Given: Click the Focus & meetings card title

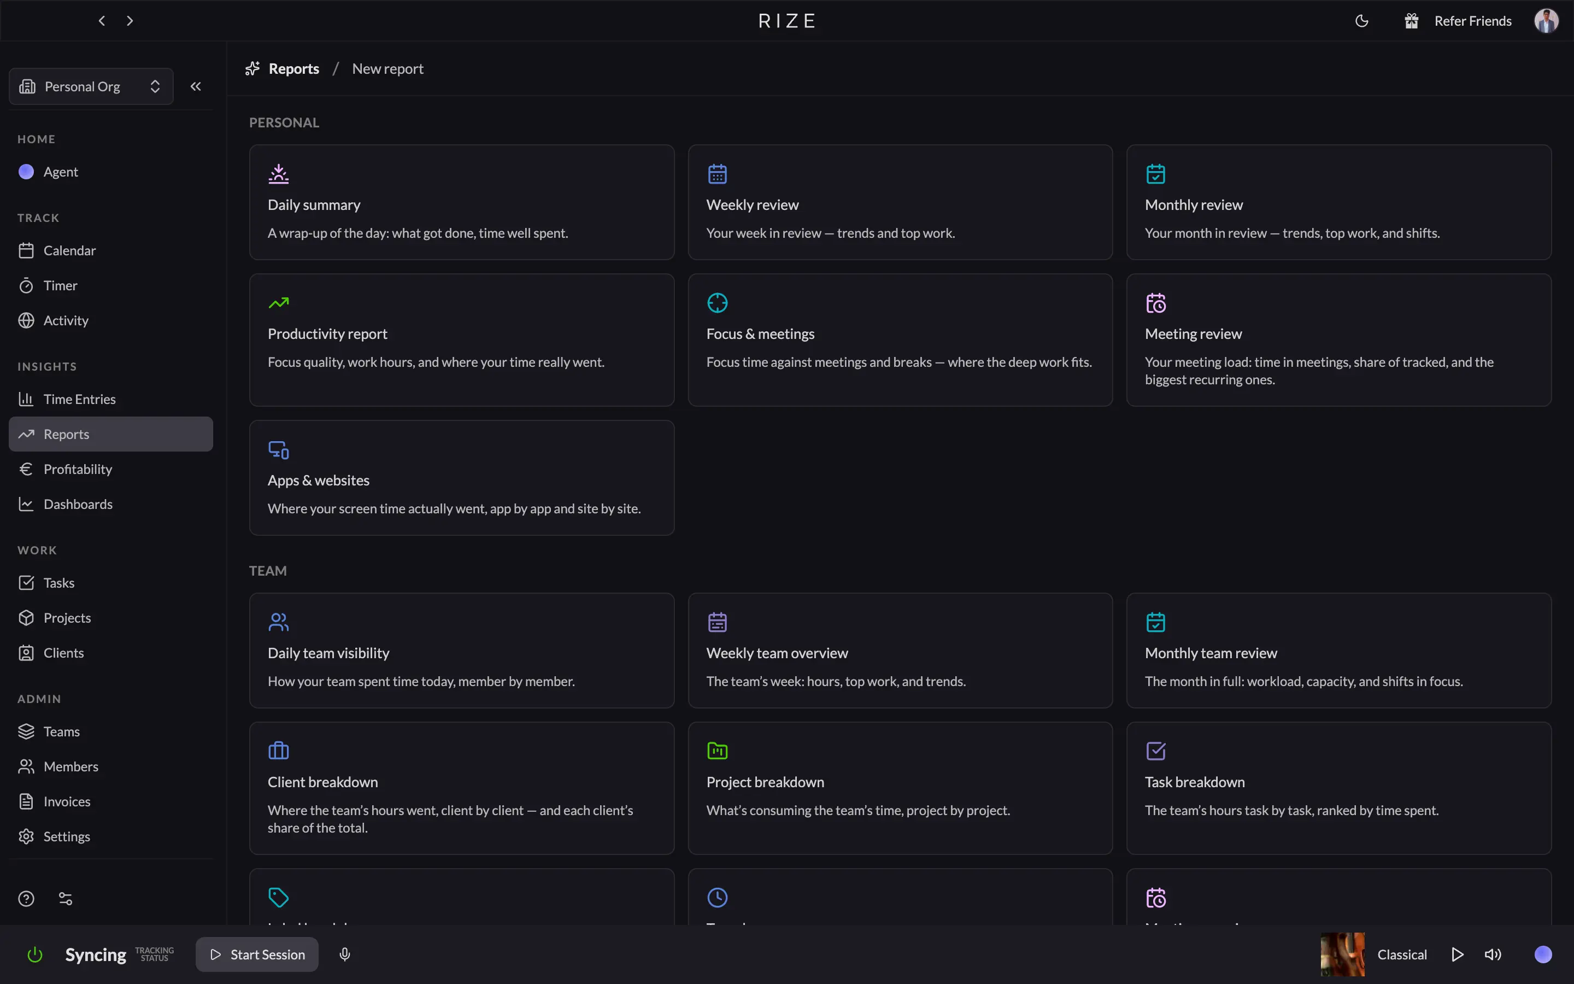Looking at the screenshot, I should (x=760, y=334).
